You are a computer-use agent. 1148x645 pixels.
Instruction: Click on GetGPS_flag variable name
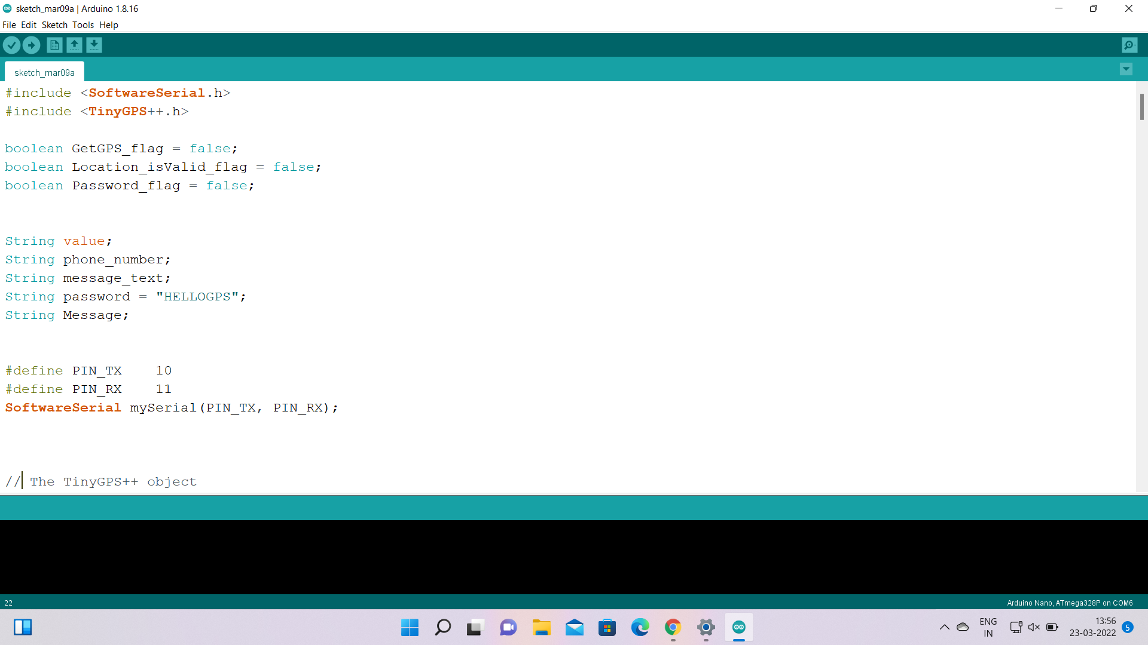118,149
